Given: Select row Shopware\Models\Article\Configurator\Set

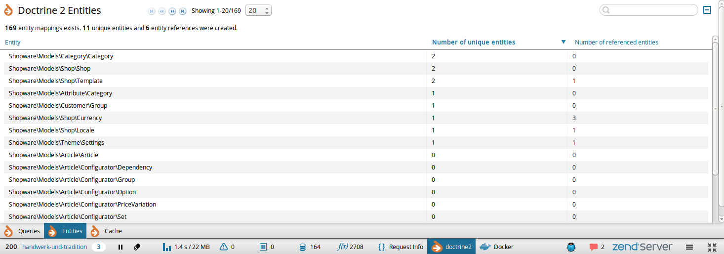Looking at the screenshot, I should click(x=356, y=217).
